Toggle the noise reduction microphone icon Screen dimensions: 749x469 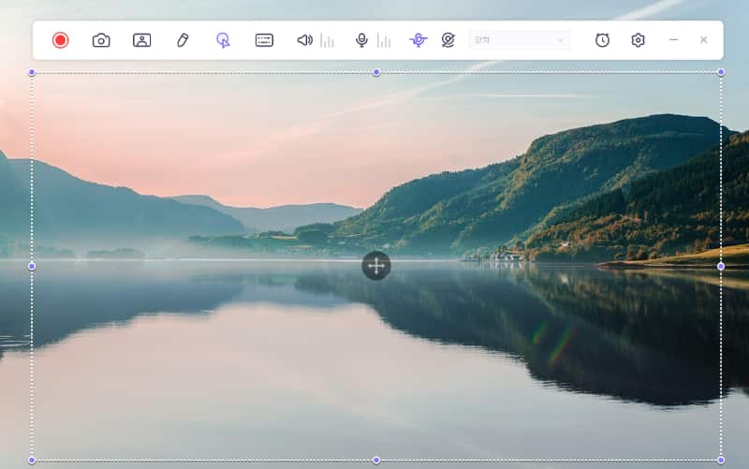point(418,40)
